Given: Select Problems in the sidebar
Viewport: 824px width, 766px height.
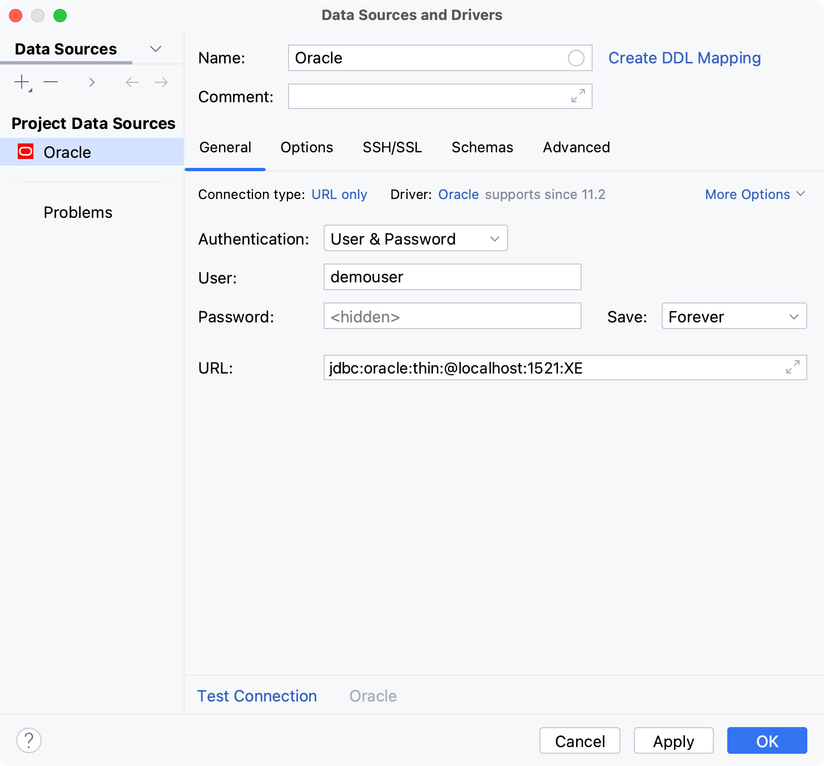Looking at the screenshot, I should point(78,212).
